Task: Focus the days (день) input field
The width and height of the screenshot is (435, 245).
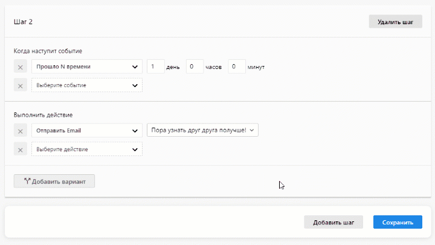Action: click(155, 67)
